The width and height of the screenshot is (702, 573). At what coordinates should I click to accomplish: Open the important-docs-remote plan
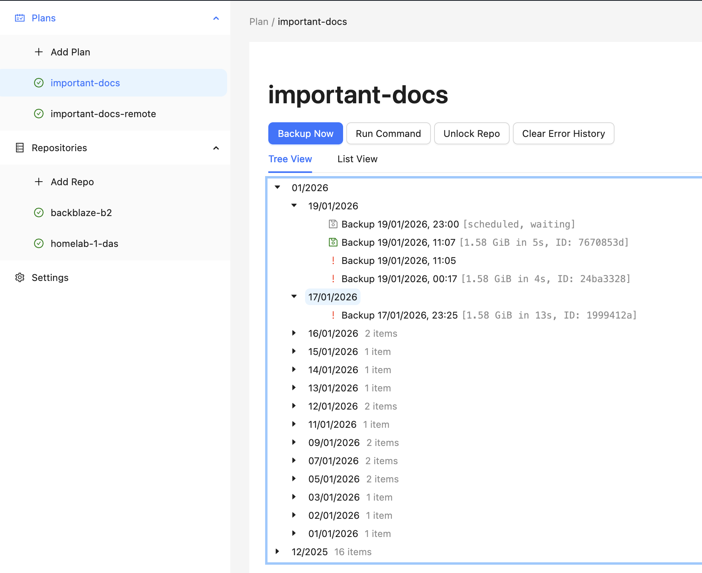103,114
